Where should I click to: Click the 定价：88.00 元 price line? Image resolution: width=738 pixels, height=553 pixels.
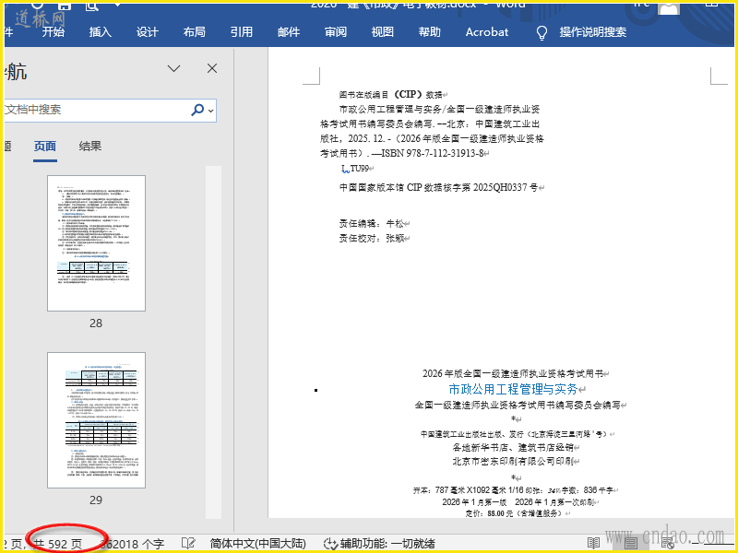pyautogui.click(x=515, y=513)
